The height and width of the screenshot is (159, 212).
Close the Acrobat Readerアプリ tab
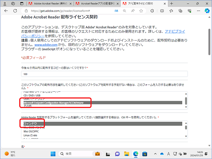pyautogui.click(x=118, y=4)
